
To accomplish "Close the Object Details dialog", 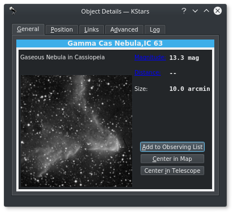I will pyautogui.click(x=218, y=11).
